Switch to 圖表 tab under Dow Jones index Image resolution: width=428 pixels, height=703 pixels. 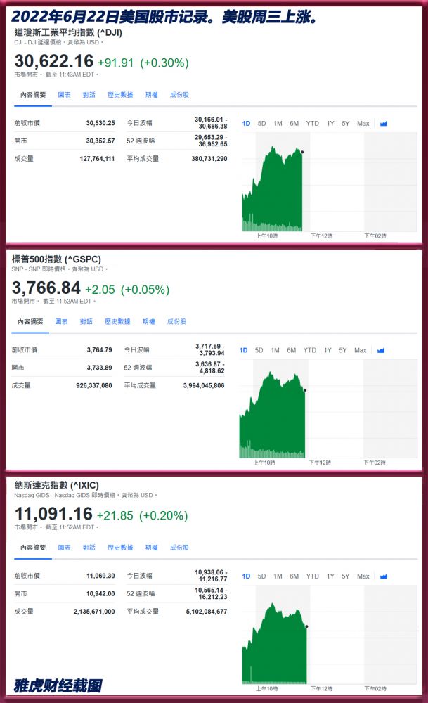64,95
